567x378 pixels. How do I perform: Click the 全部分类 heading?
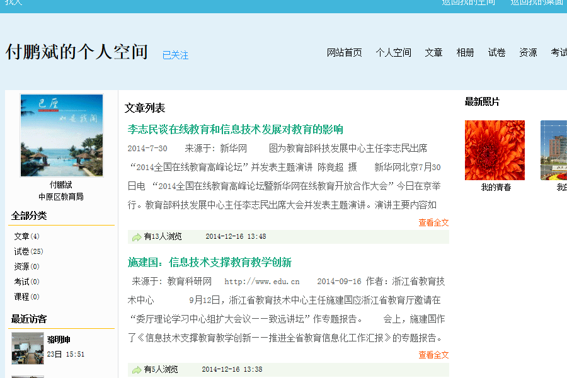(29, 216)
